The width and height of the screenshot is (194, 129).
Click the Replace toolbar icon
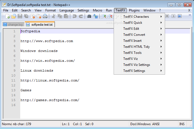click(x=96, y=16)
